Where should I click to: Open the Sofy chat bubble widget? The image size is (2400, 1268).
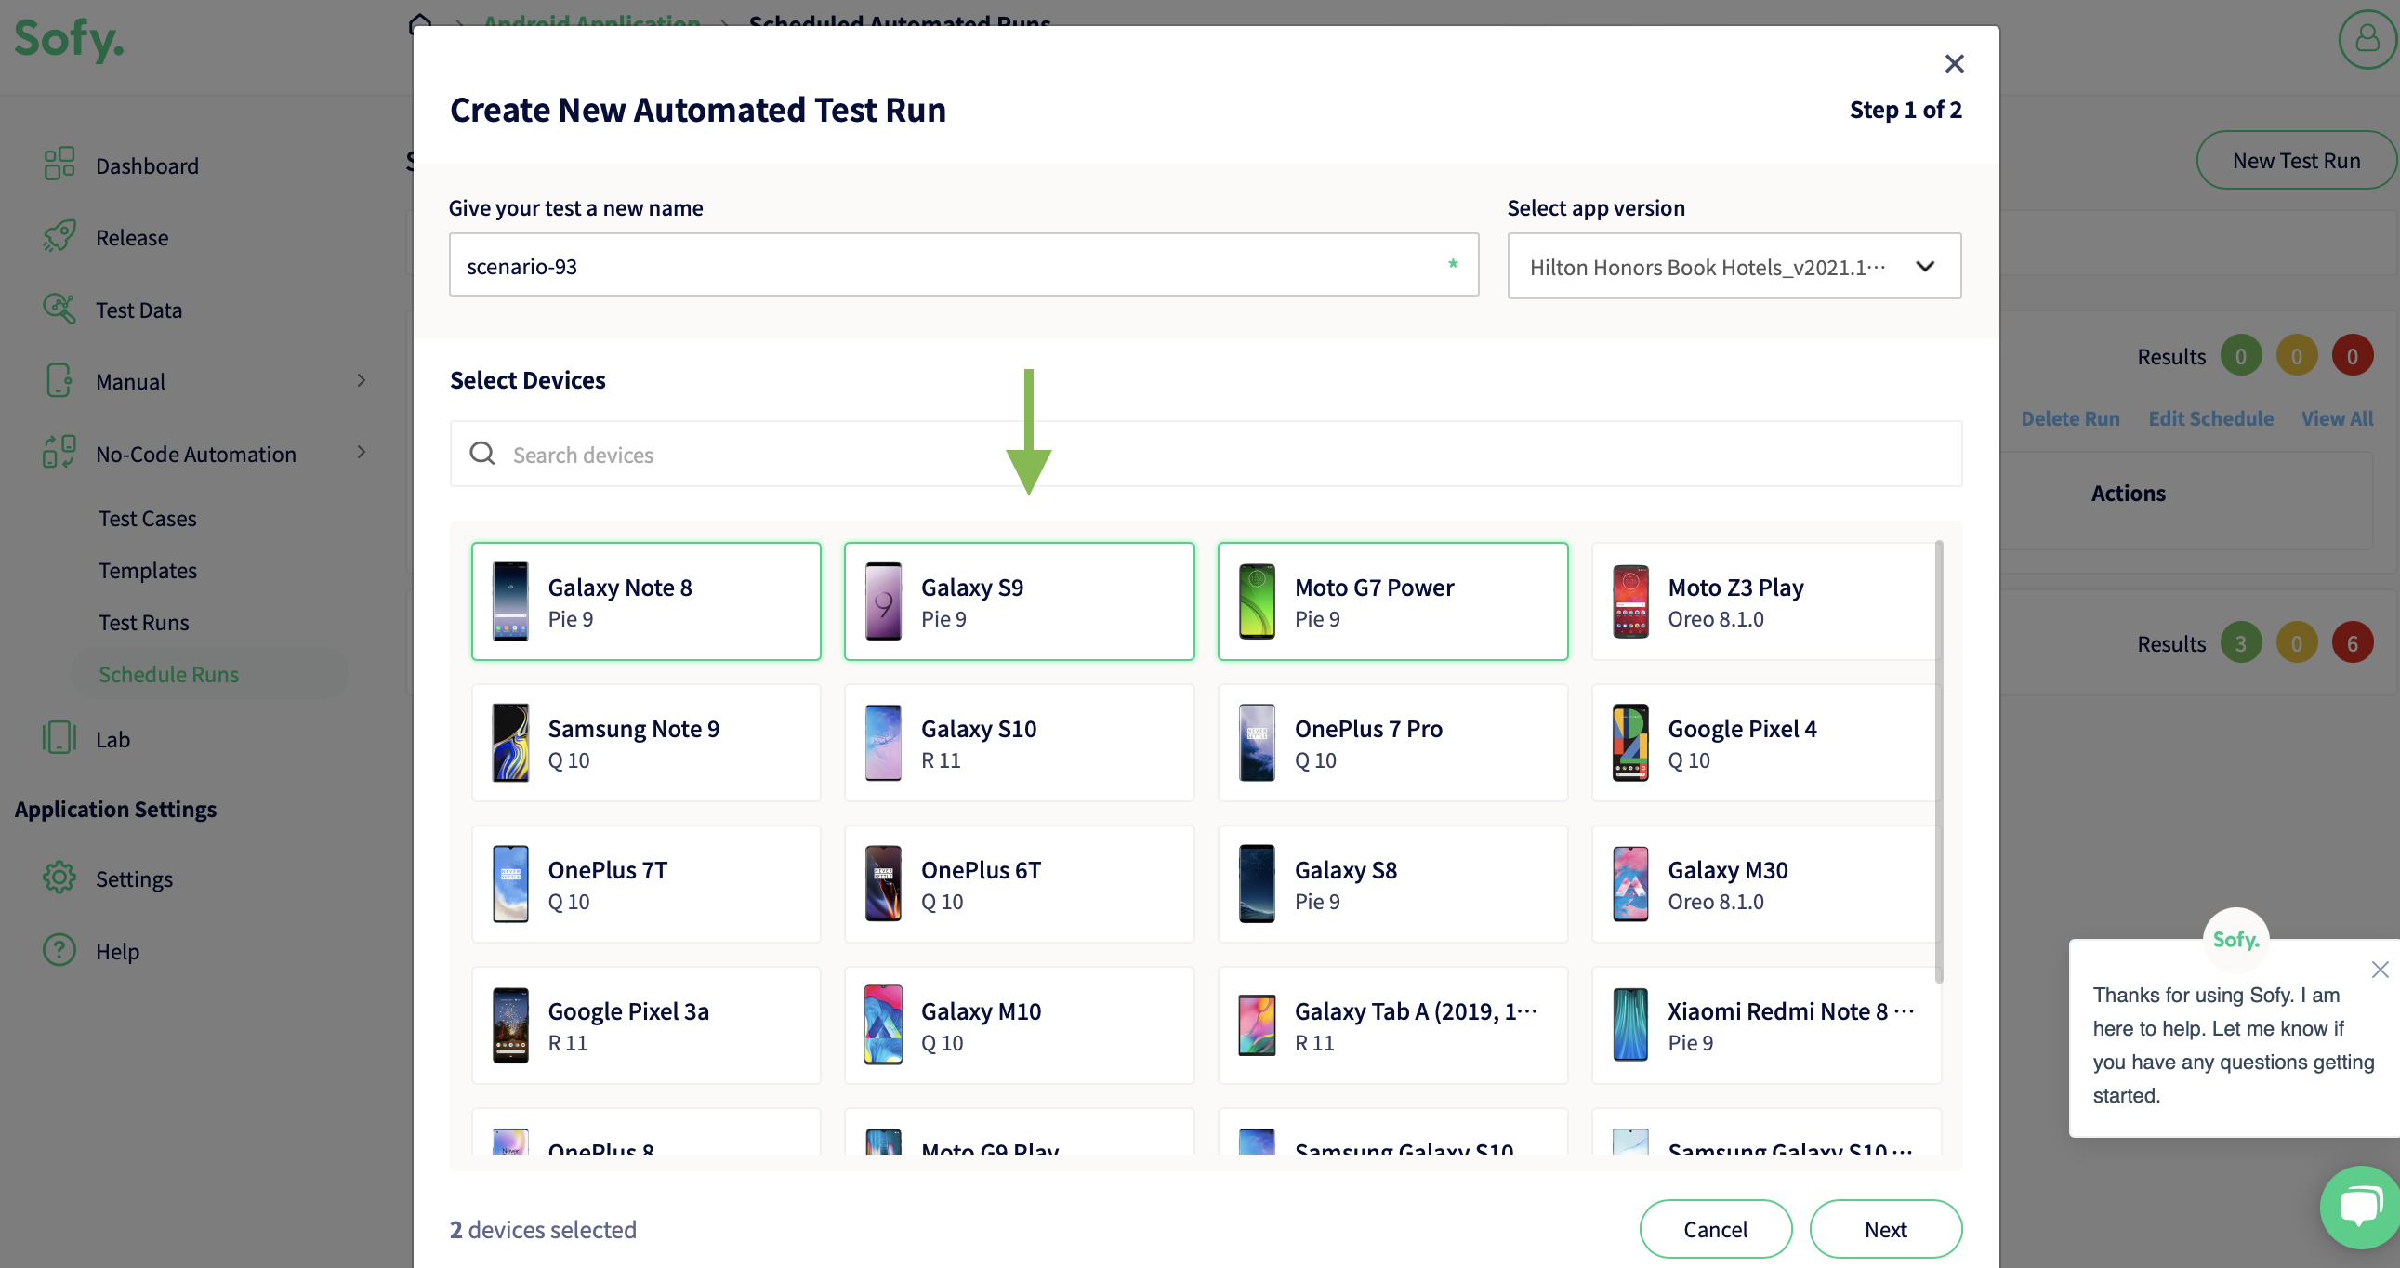click(x=2359, y=1208)
